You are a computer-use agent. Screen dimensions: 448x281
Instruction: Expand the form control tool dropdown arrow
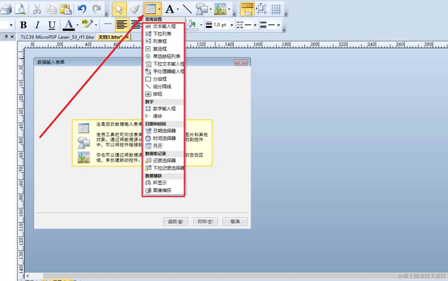159,9
